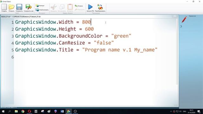
Task: Minimize the Small Basic window
Action: [x=187, y=1]
